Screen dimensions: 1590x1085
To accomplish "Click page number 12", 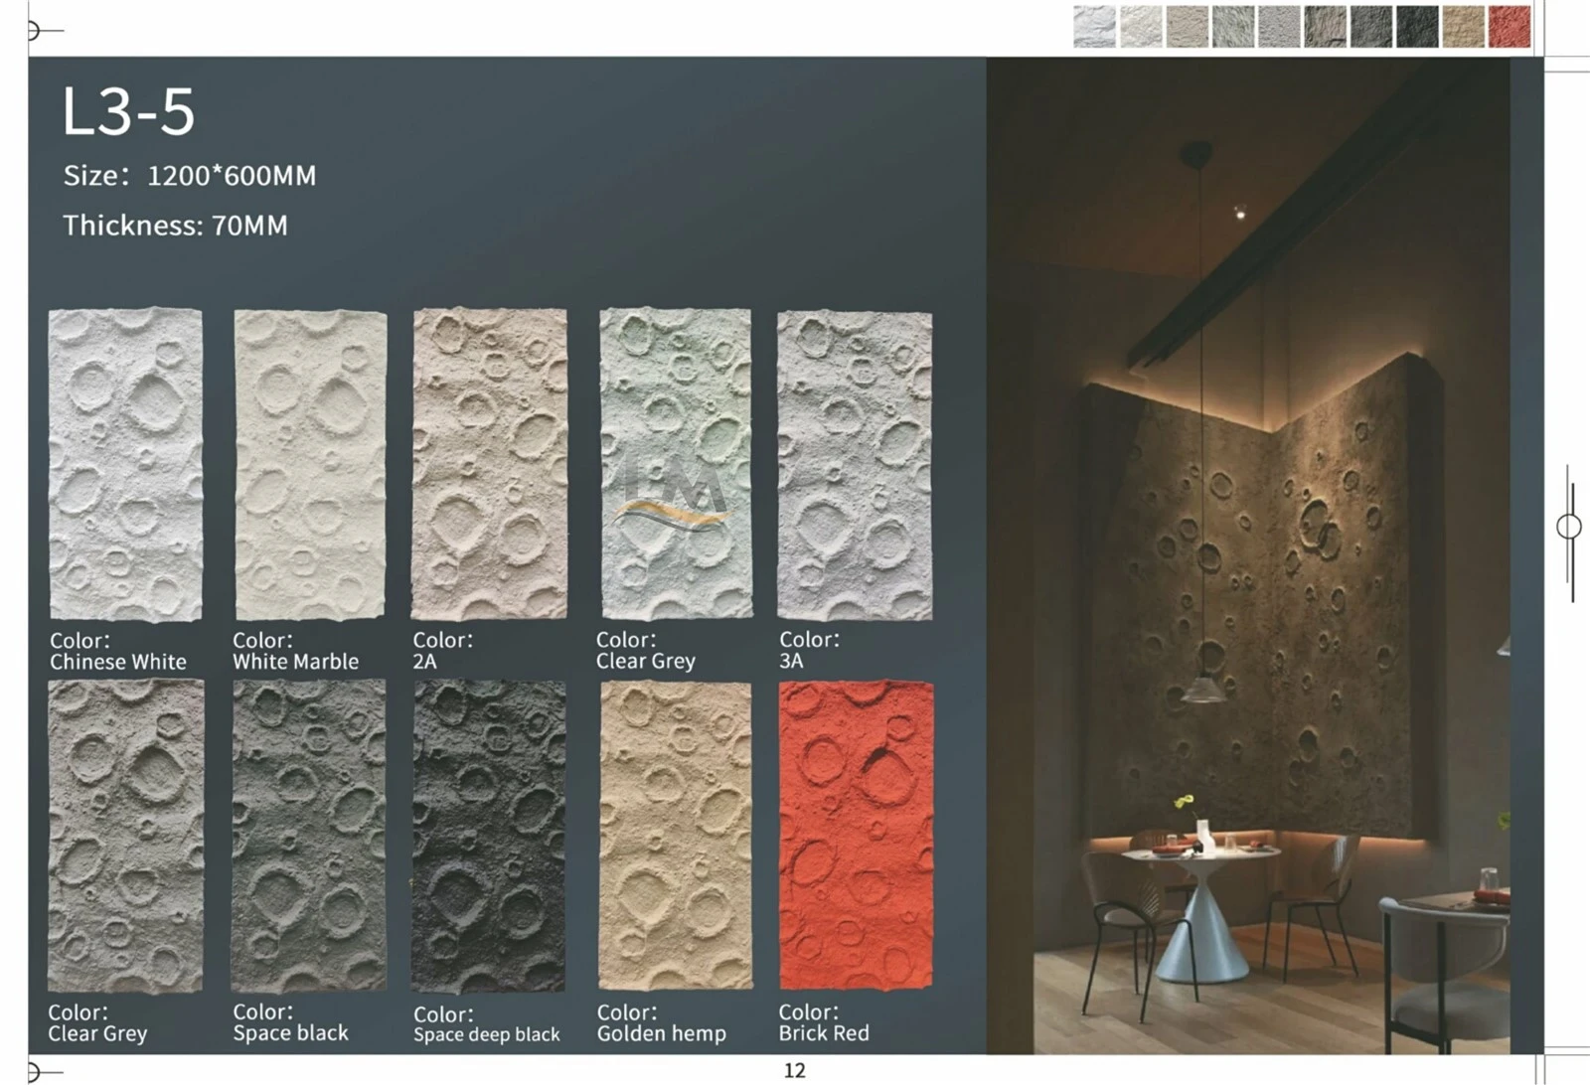I will [795, 1070].
